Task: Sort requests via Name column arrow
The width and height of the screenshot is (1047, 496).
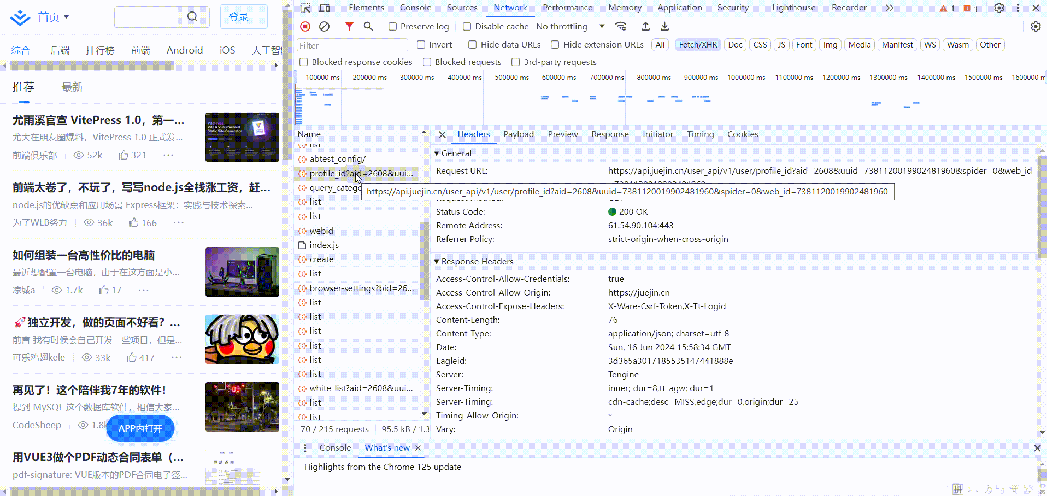Action: click(x=424, y=133)
